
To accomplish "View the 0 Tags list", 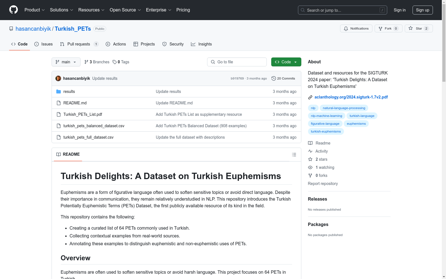I will point(121,62).
